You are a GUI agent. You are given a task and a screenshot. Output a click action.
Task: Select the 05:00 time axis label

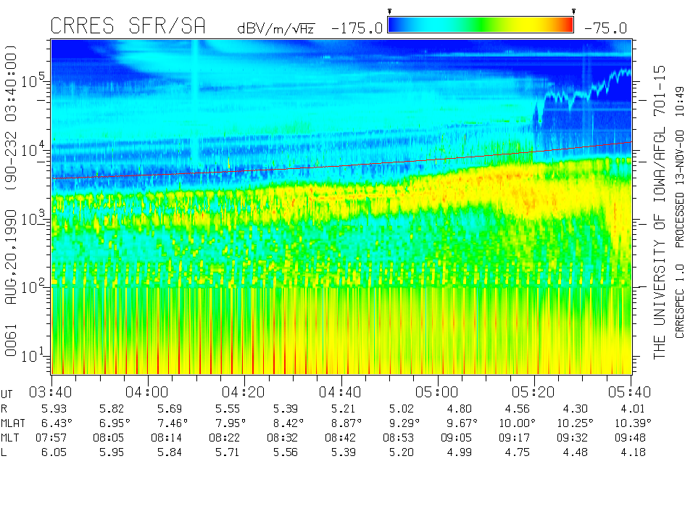pos(437,392)
